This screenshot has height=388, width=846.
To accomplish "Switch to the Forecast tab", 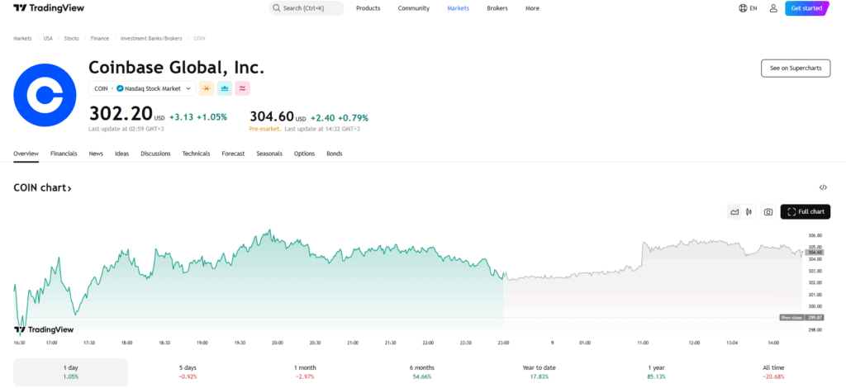I will pyautogui.click(x=233, y=154).
